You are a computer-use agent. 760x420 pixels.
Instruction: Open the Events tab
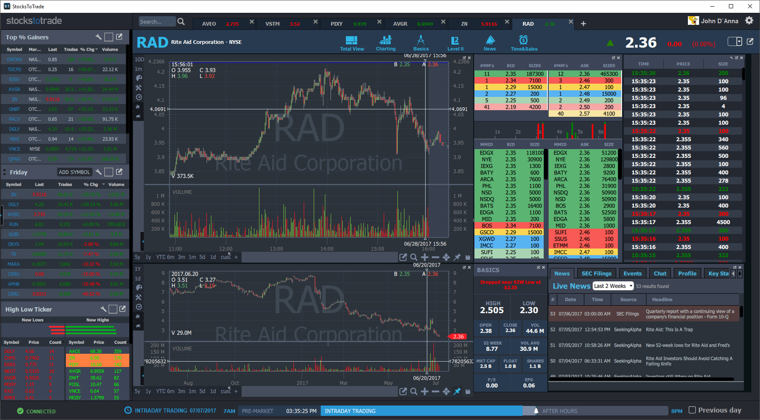tap(632, 273)
